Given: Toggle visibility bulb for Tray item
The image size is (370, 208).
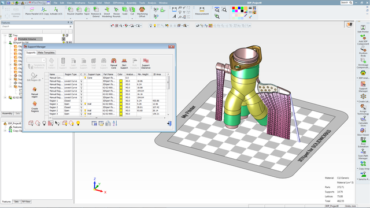Looking at the screenshot, I should click(64, 35).
